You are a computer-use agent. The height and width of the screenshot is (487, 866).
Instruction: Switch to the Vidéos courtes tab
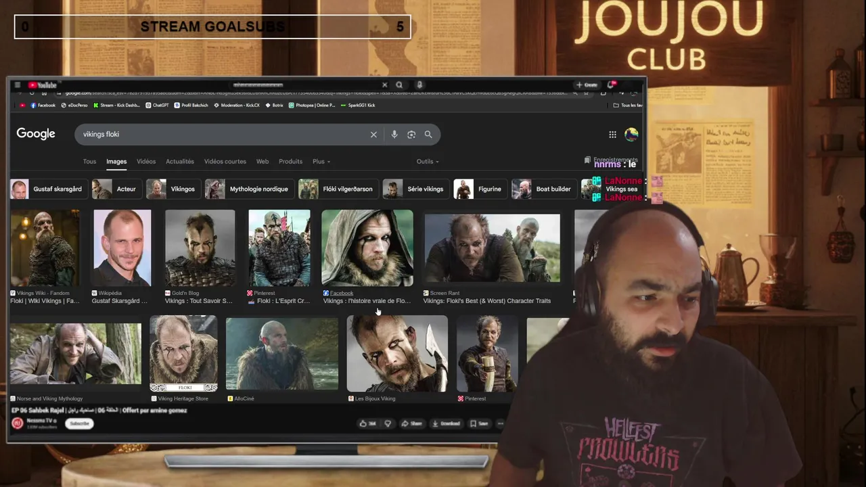coord(225,162)
